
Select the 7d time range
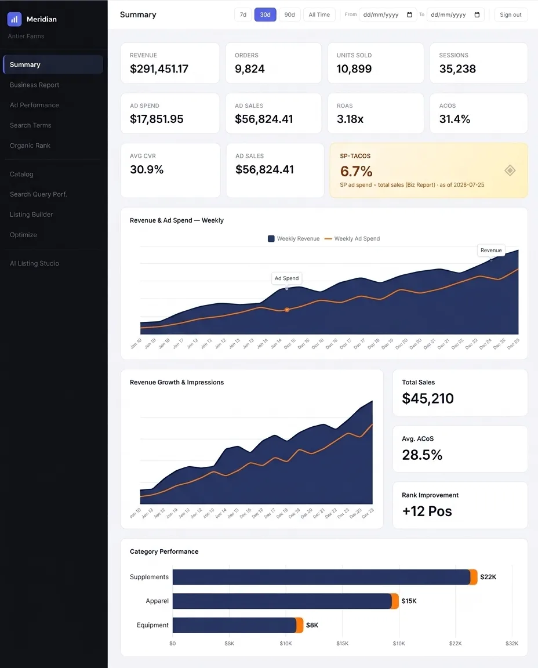243,15
